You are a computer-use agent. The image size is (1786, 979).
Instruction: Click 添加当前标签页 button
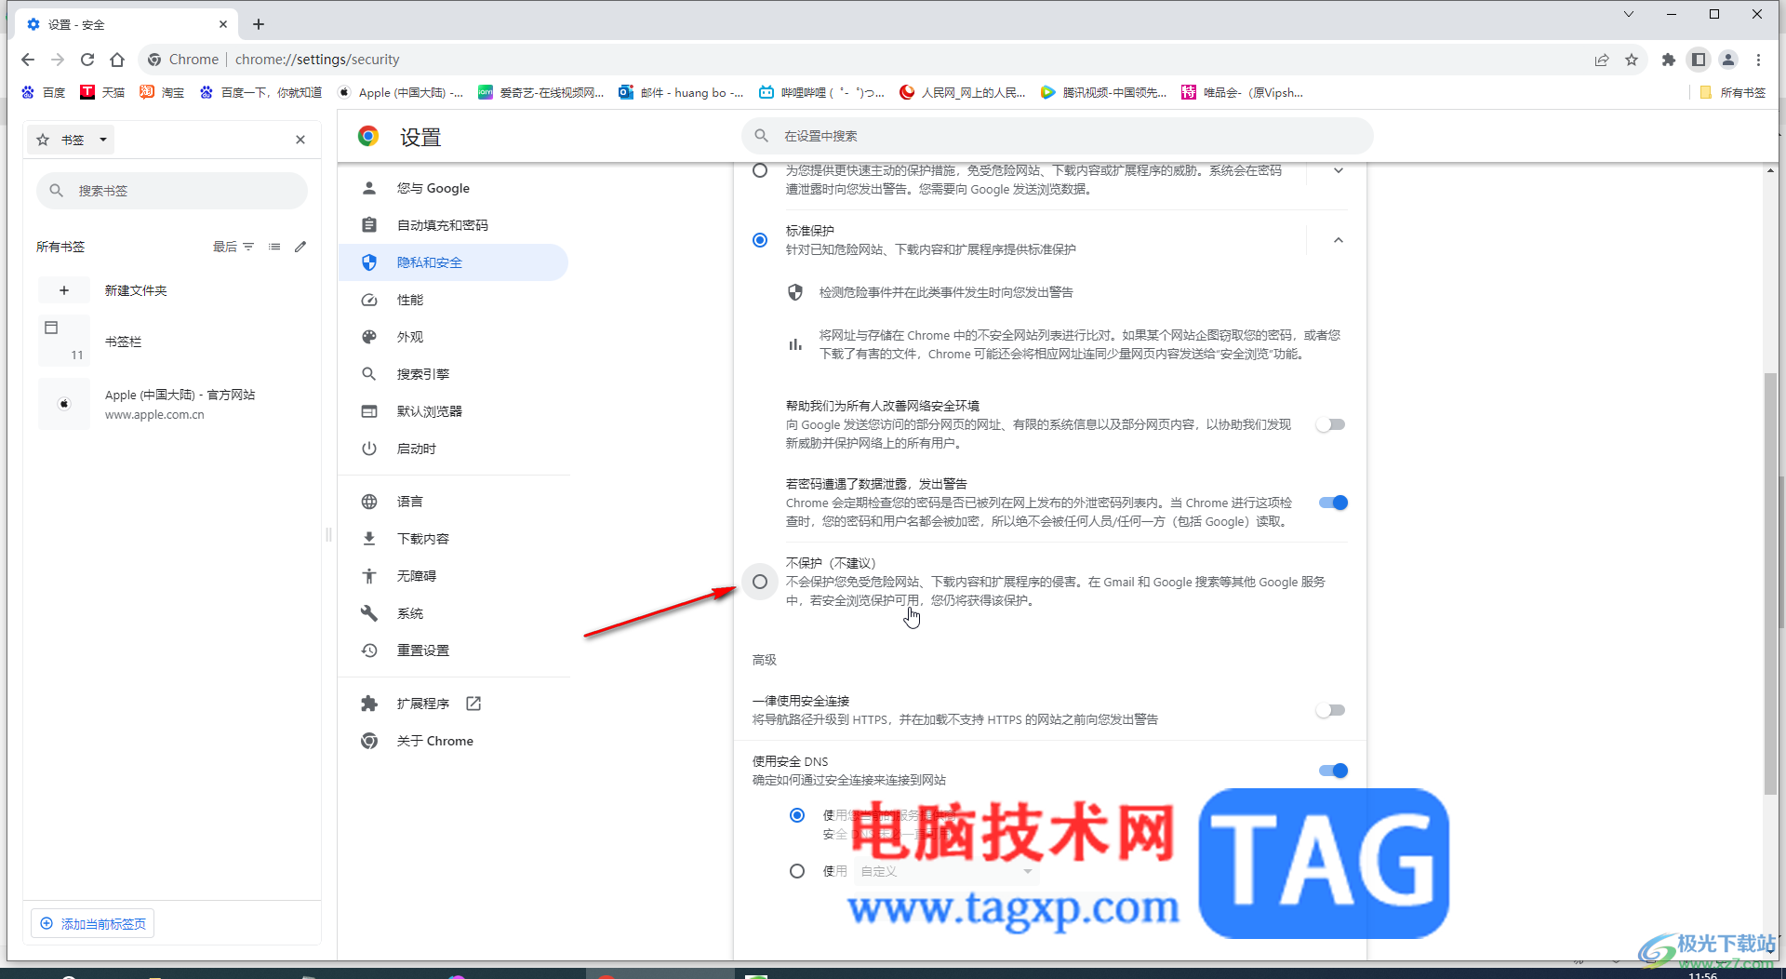pyautogui.click(x=93, y=923)
